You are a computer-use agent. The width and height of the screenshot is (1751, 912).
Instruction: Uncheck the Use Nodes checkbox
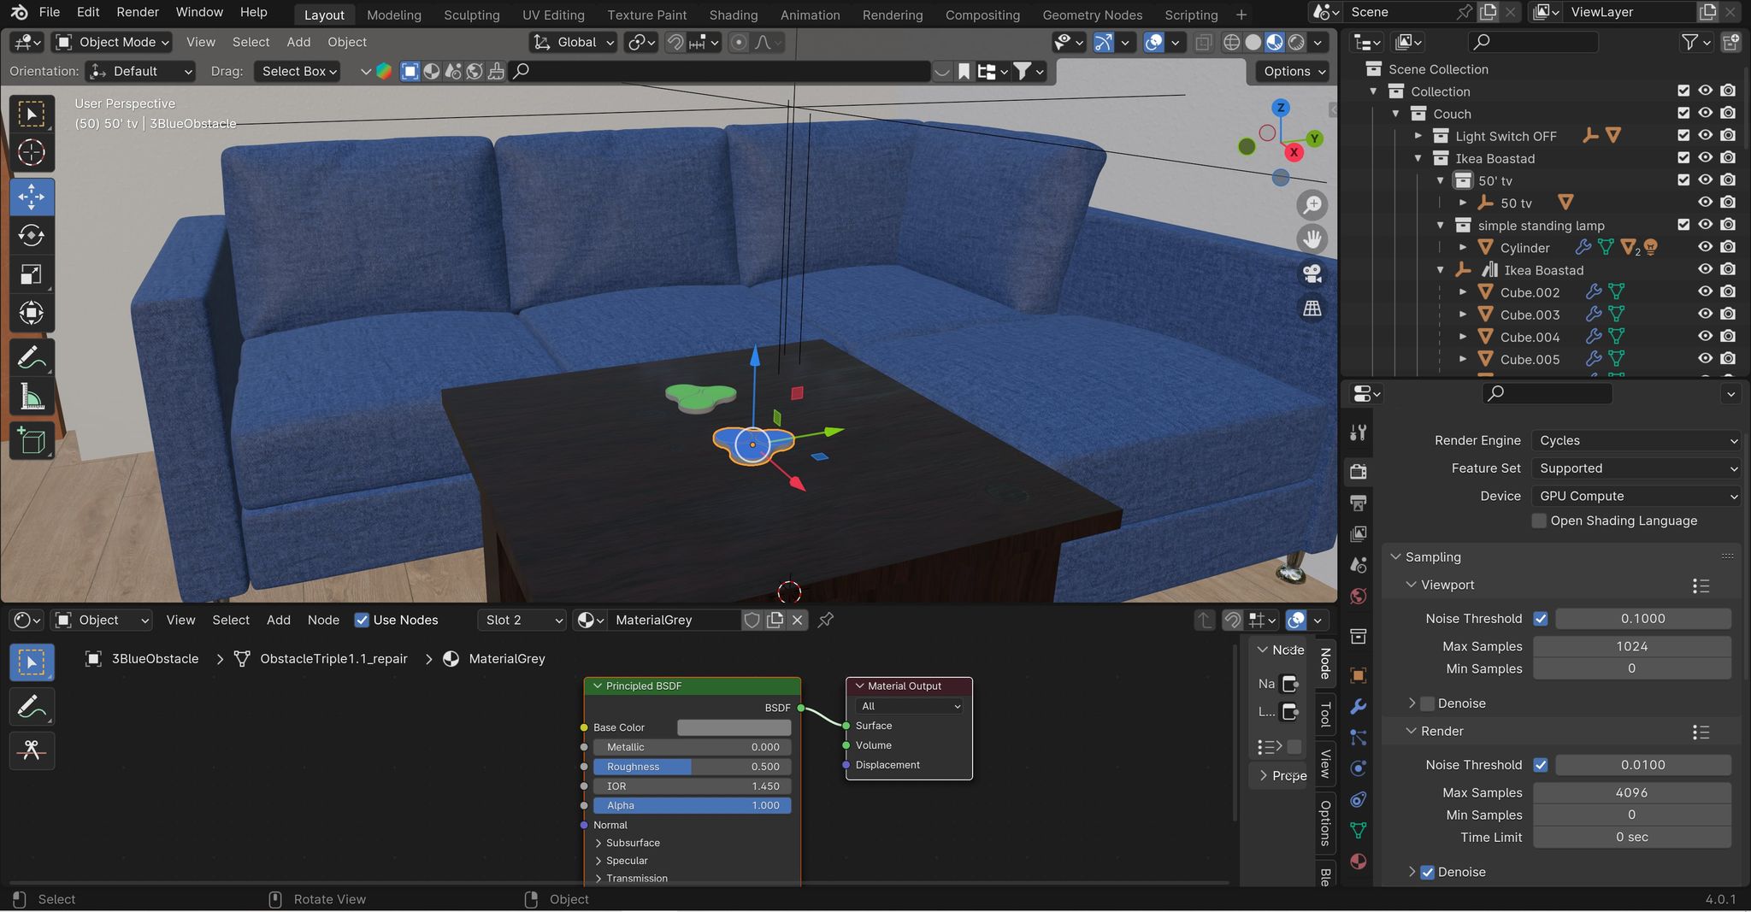362,621
